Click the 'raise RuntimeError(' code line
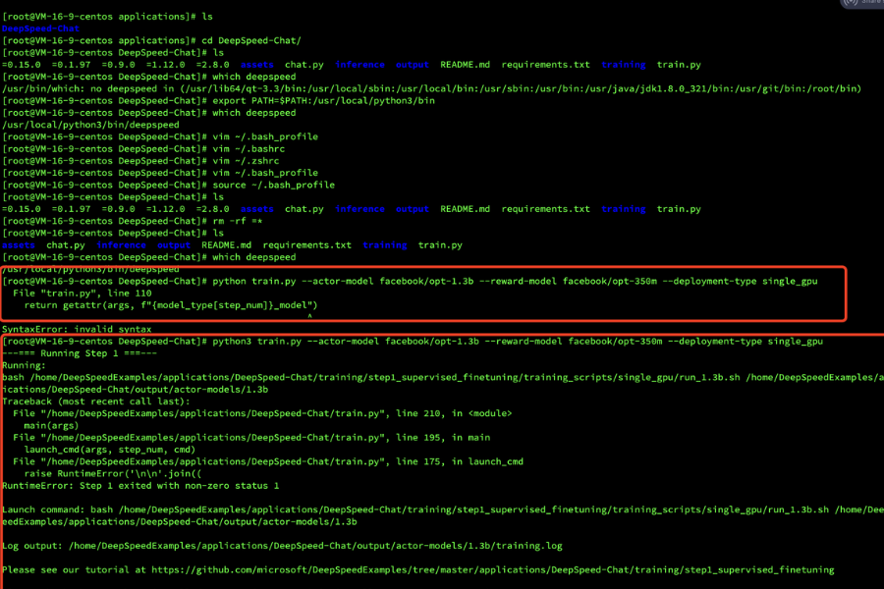Screen dimensions: 884x589 pos(113,474)
